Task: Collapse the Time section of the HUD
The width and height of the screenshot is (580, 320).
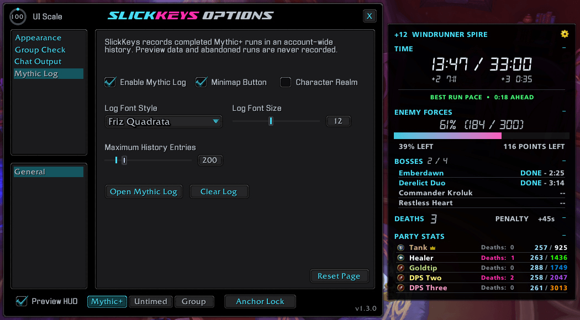Action: 564,47
